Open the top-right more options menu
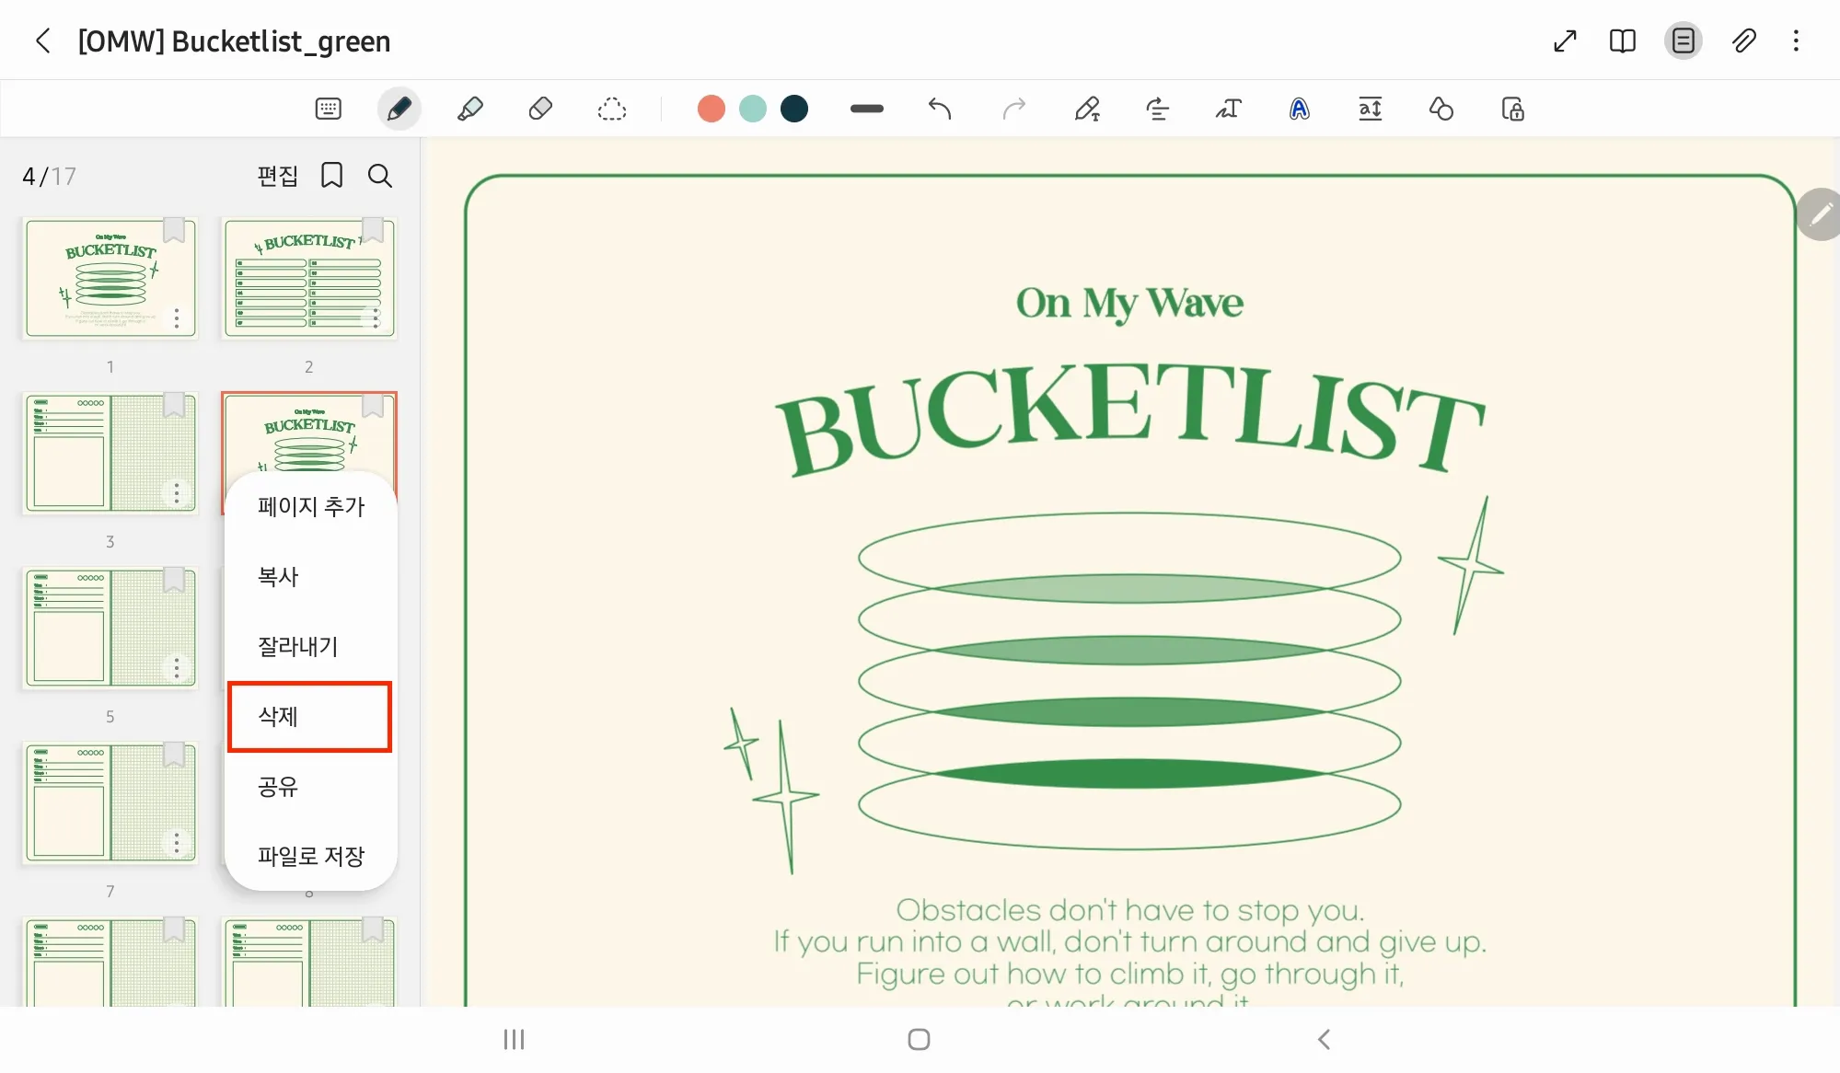1840x1073 pixels. [1796, 40]
